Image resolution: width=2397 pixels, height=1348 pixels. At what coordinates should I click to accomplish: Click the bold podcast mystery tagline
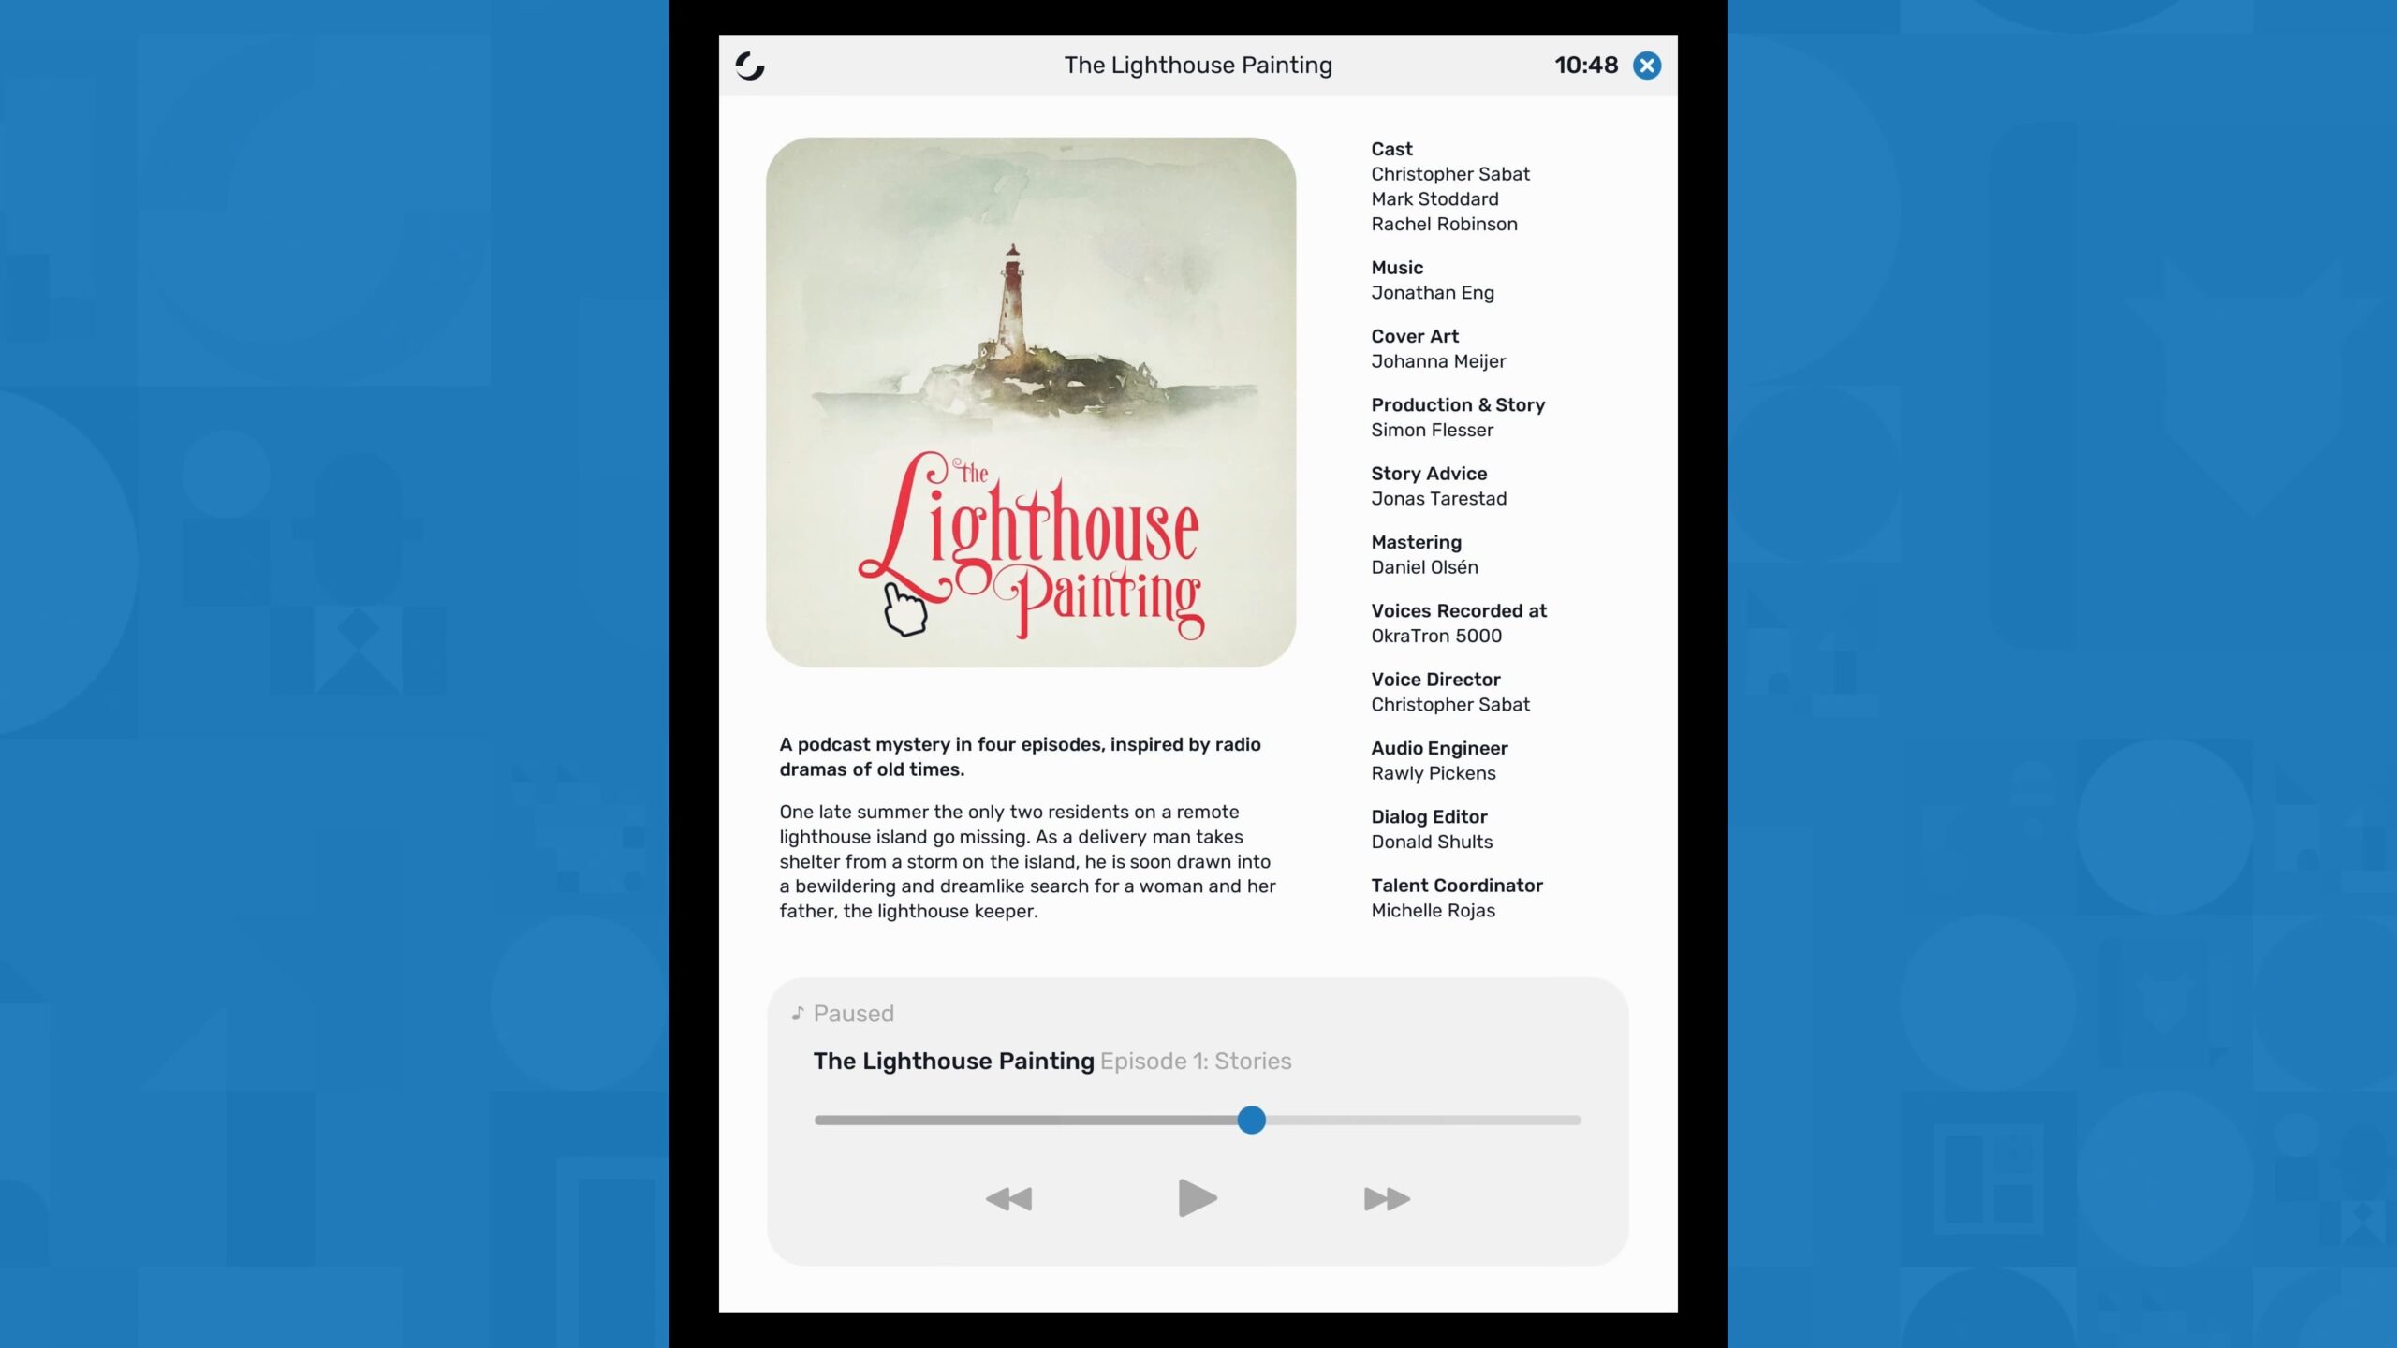pyautogui.click(x=1020, y=757)
